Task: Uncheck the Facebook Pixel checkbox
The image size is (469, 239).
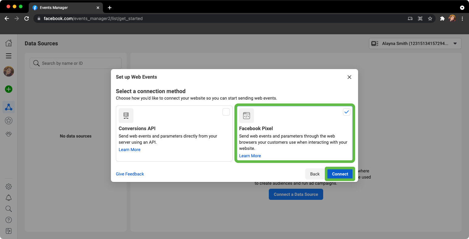Action: pos(347,112)
